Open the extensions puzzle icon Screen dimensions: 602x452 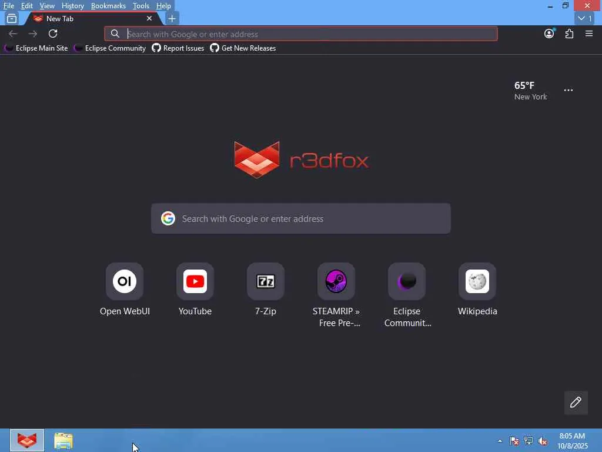[x=569, y=34]
